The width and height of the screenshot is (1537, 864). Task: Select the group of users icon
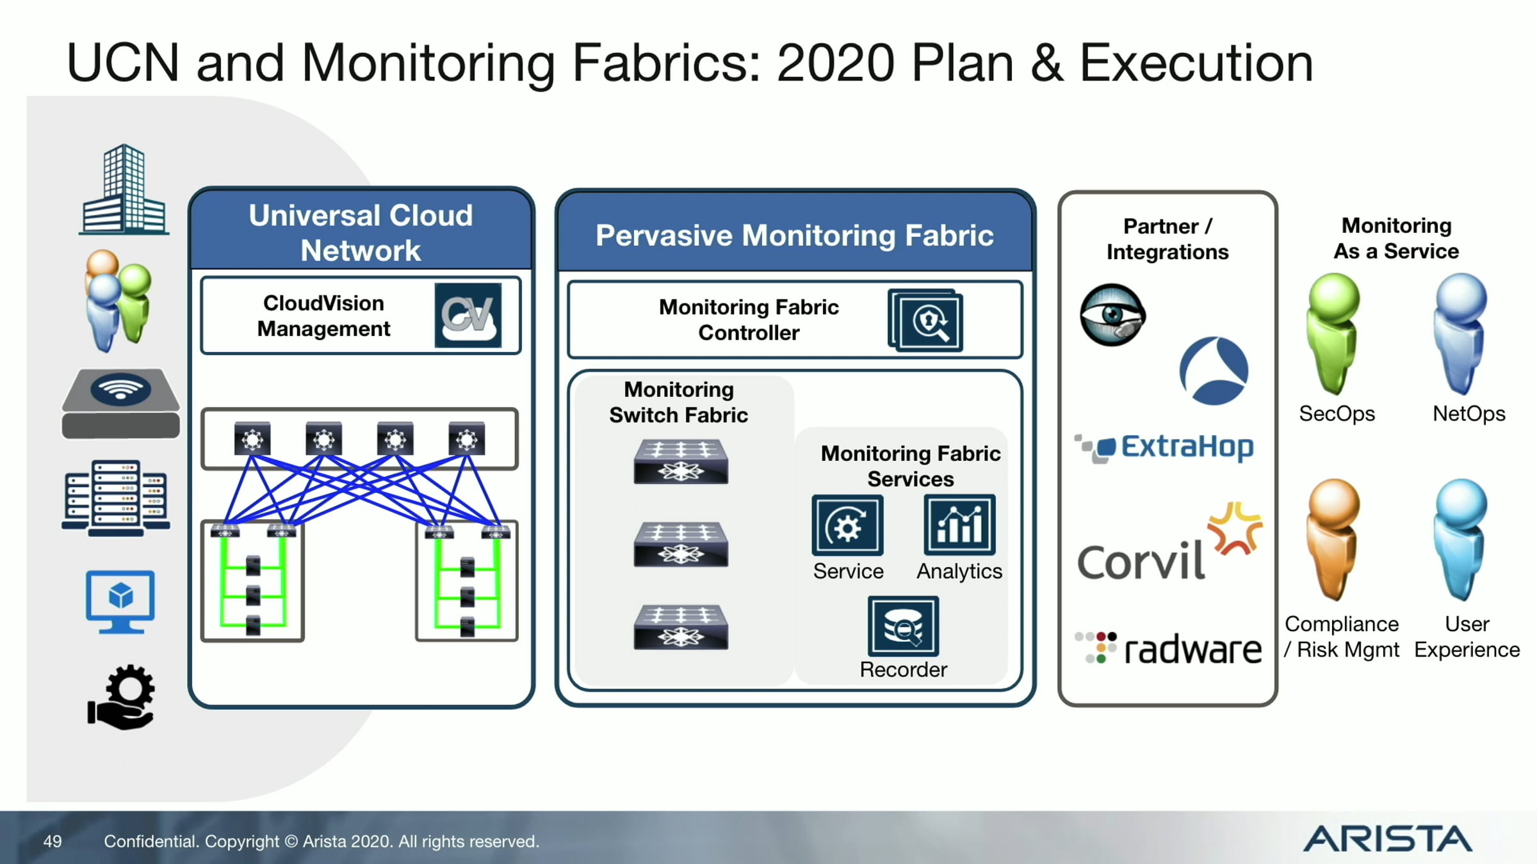click(x=119, y=301)
